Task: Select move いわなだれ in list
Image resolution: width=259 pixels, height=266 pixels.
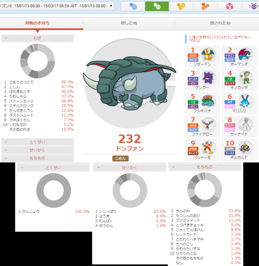Action: point(38,125)
